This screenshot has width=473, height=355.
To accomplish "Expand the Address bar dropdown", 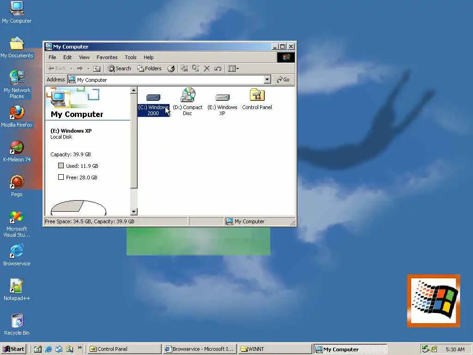I will (267, 80).
